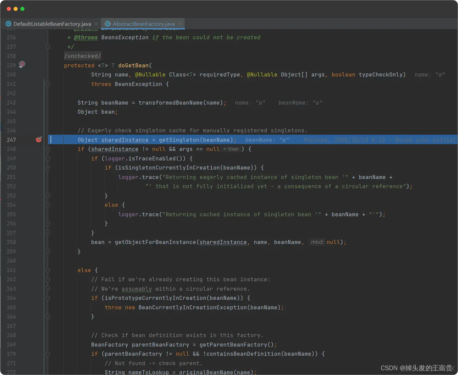Click line number 239 in gutter
This screenshot has width=458, height=375.
tap(11, 65)
